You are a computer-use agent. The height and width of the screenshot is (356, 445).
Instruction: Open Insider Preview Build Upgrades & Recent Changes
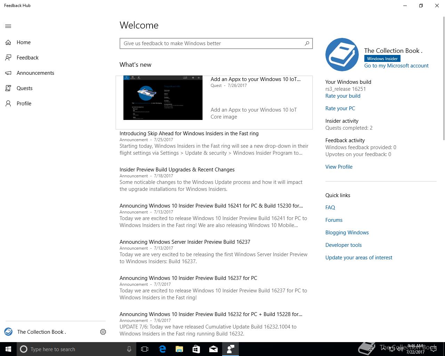(x=177, y=170)
